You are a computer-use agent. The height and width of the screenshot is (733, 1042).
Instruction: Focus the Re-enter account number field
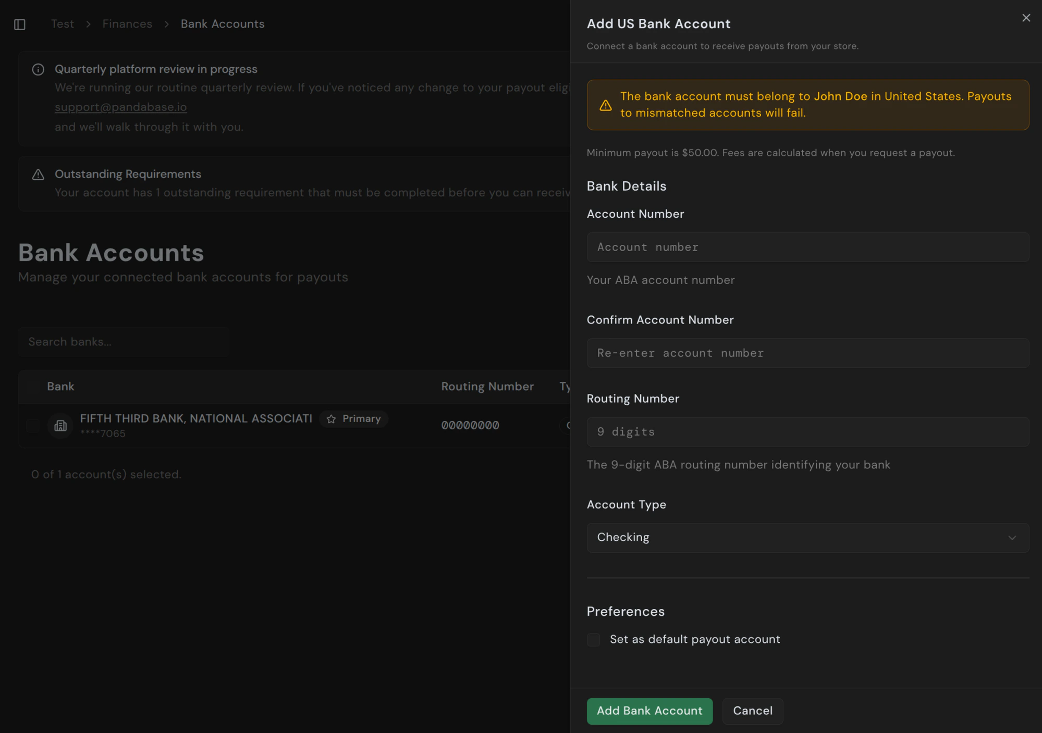click(807, 353)
